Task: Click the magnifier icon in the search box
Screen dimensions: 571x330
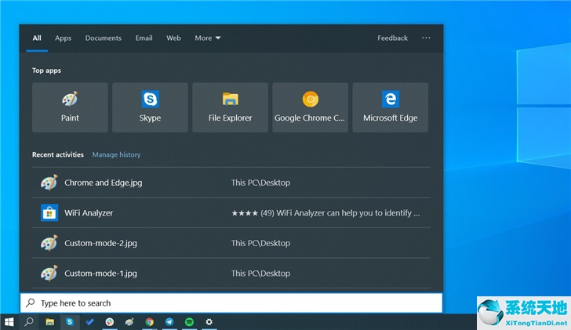Action: coord(31,303)
